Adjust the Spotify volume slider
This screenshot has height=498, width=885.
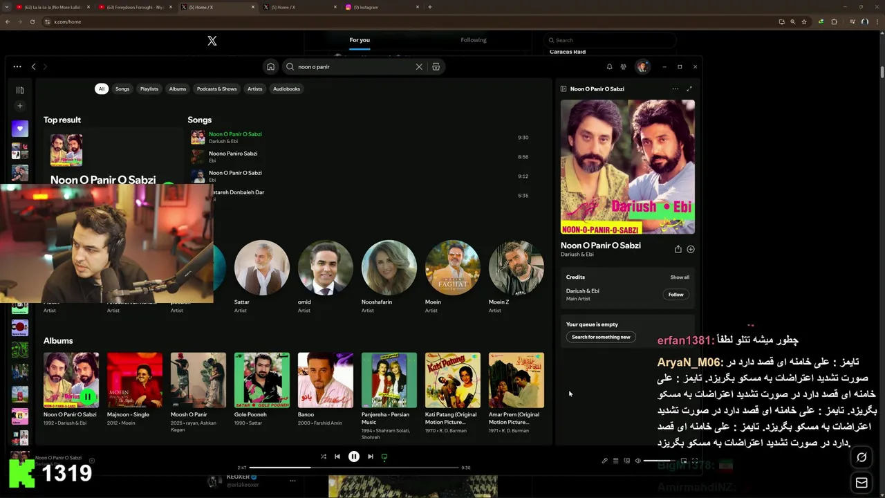tap(658, 461)
